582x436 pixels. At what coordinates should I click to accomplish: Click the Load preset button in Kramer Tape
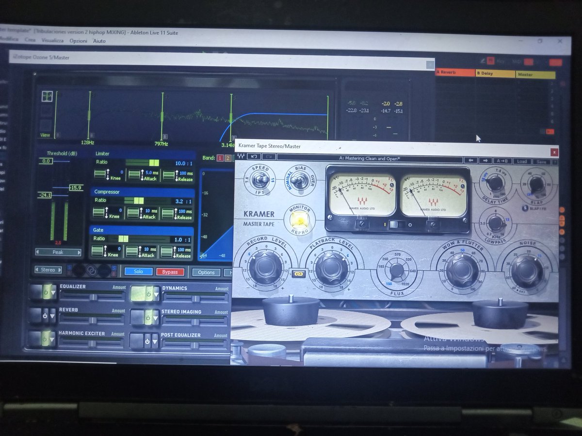[522, 162]
